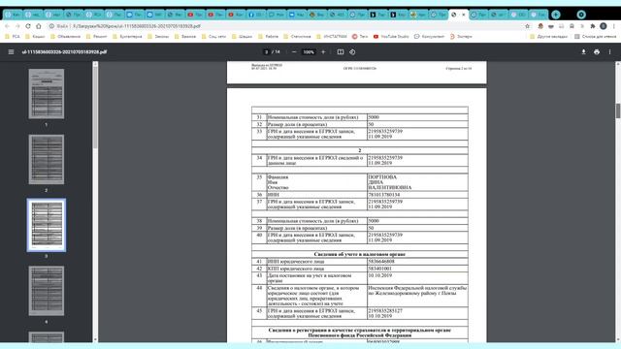Screen dimensions: 621x349
Task: Select page 3 thumbnail
Action: tap(47, 225)
